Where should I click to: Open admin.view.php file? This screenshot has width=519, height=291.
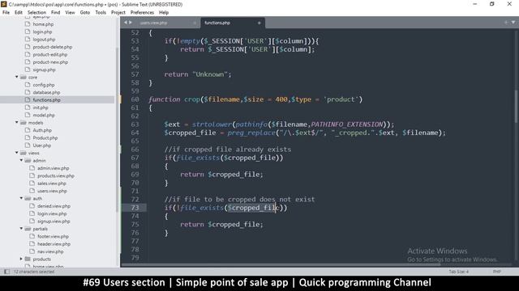[x=53, y=168]
